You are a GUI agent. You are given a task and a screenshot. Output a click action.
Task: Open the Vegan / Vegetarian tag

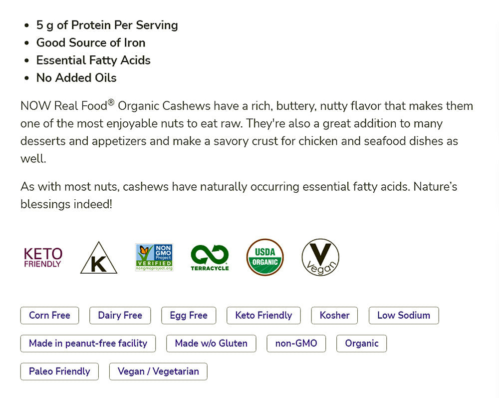coord(158,372)
